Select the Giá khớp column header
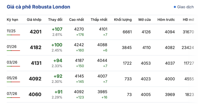This screenshot has height=107, width=203. 34,20
